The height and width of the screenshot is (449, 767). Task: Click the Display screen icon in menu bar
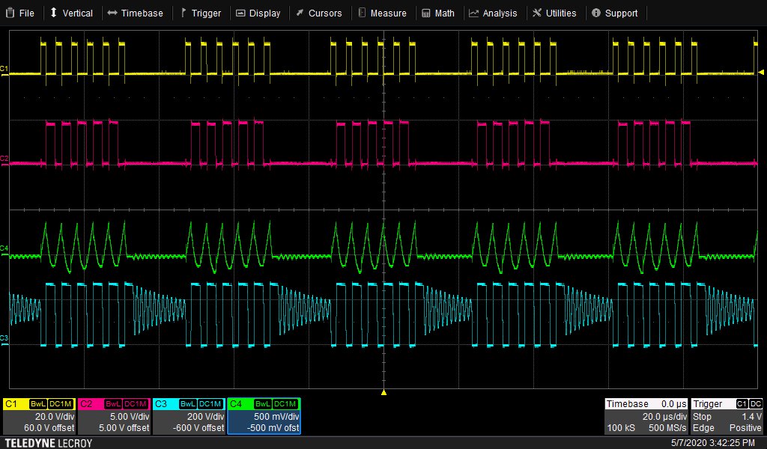click(x=240, y=13)
